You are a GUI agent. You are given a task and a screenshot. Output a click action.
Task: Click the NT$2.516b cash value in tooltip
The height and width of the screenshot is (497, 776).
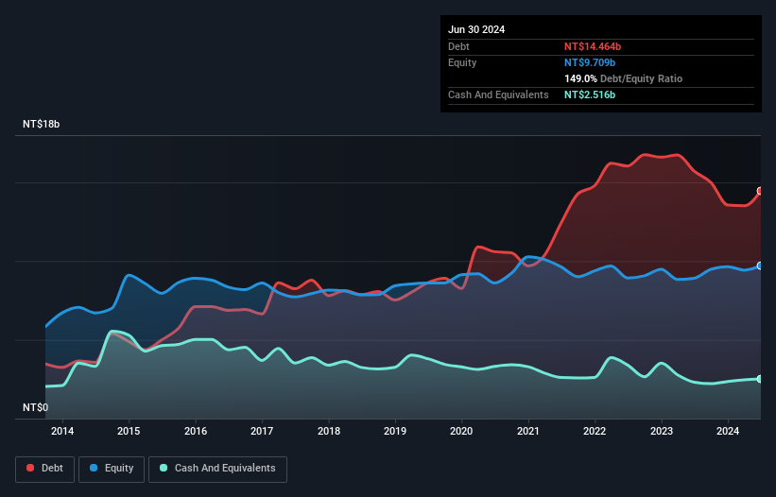(590, 95)
